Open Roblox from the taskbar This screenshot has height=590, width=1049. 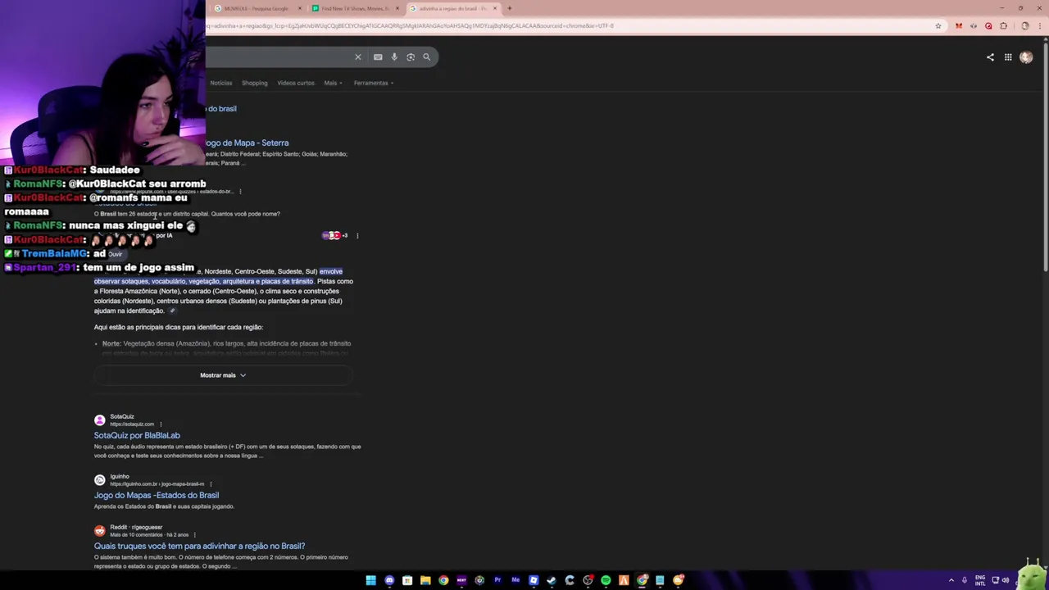[534, 580]
